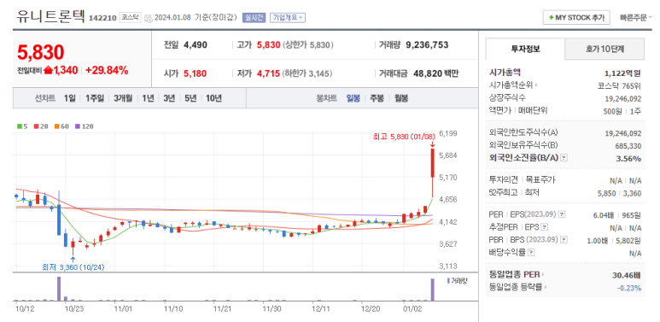Switch to the 호가 10단계 tab
The height and width of the screenshot is (322, 660).
pyautogui.click(x=605, y=49)
